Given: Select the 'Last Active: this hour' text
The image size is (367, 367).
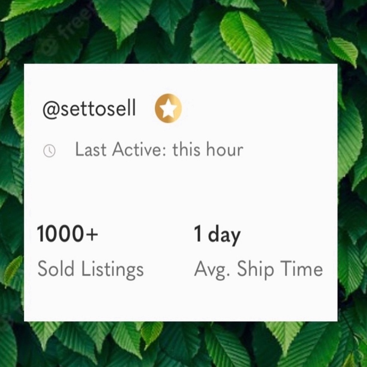Looking at the screenshot, I should (x=159, y=149).
